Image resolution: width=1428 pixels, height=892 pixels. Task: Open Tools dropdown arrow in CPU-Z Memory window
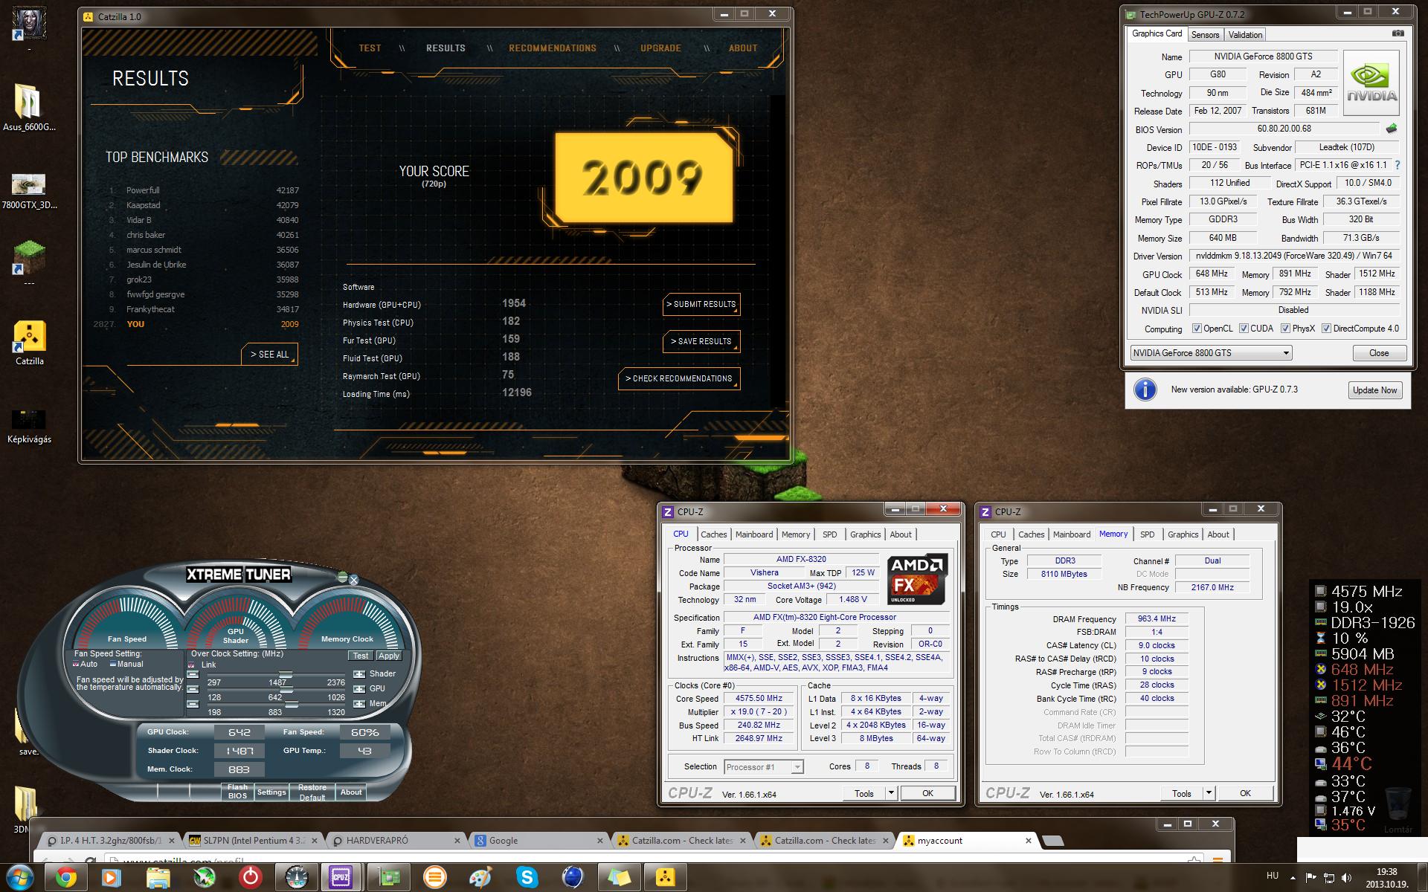click(x=1209, y=793)
